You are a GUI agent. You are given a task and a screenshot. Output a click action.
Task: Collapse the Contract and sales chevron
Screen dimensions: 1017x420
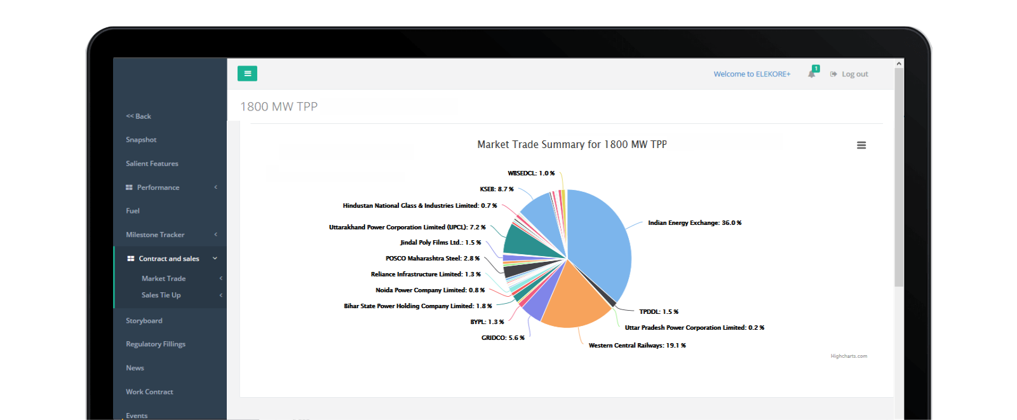215,258
